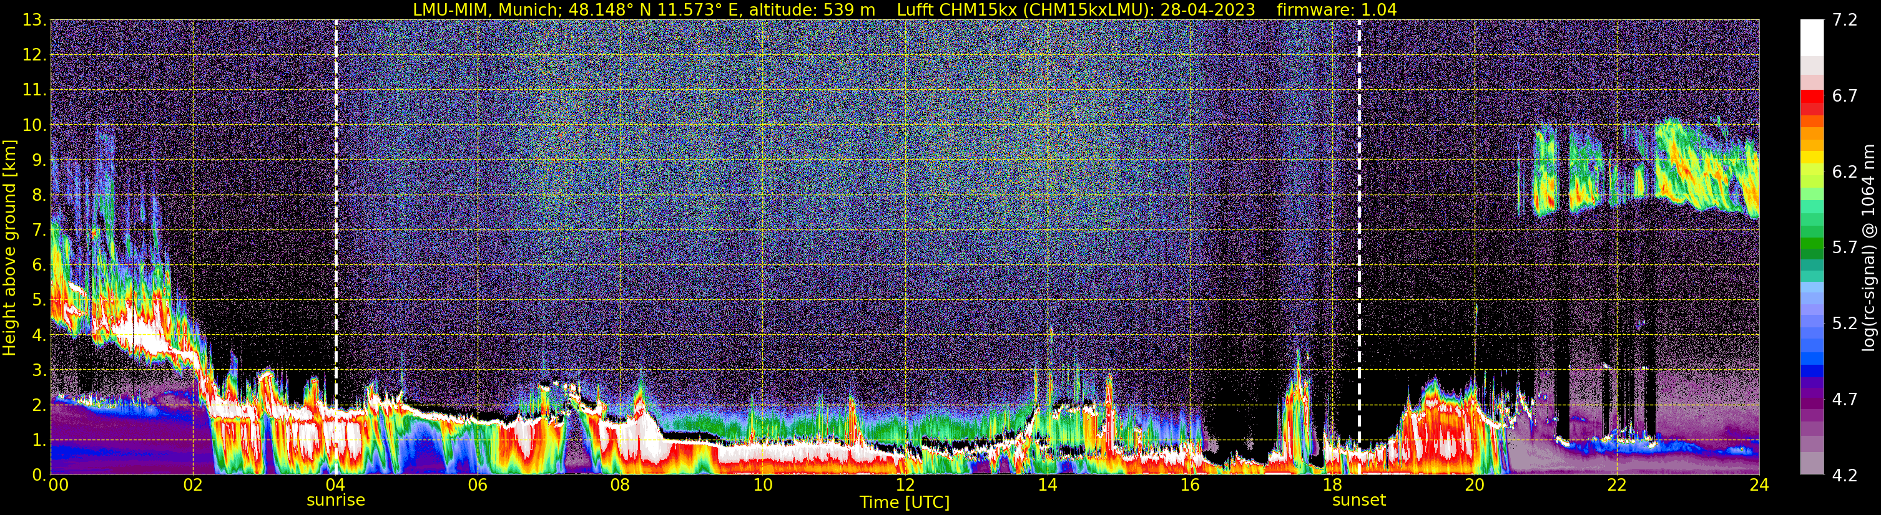Click the 6. height axis tick label
This screenshot has height=515, width=1881.
[x=39, y=265]
